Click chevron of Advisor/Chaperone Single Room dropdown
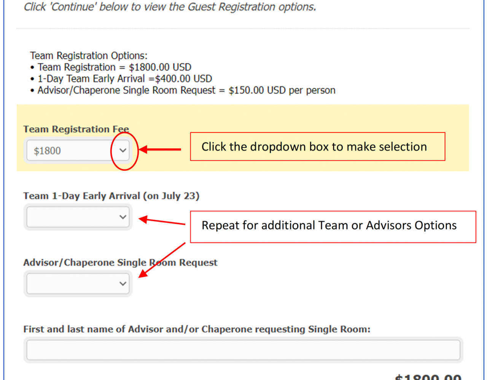Screen dimensions: 487x380 (x=123, y=283)
